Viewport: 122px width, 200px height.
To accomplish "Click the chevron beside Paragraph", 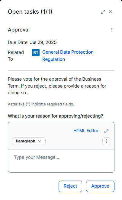I will coord(39,141).
